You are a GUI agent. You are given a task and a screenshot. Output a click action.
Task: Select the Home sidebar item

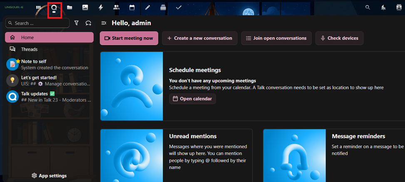point(50,37)
